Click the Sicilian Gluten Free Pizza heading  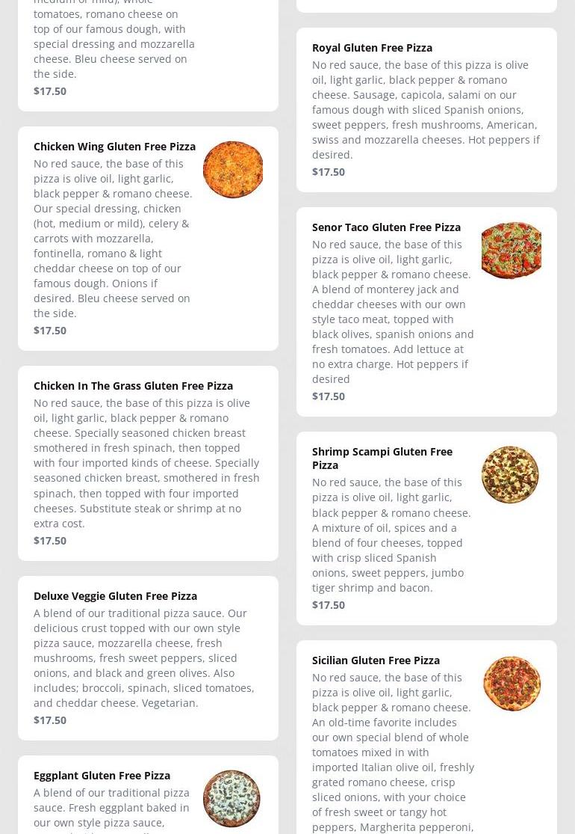pyautogui.click(x=376, y=660)
